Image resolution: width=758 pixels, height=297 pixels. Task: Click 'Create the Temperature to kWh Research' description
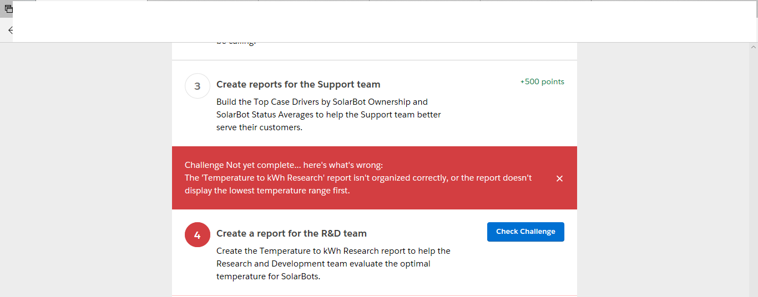(x=333, y=251)
